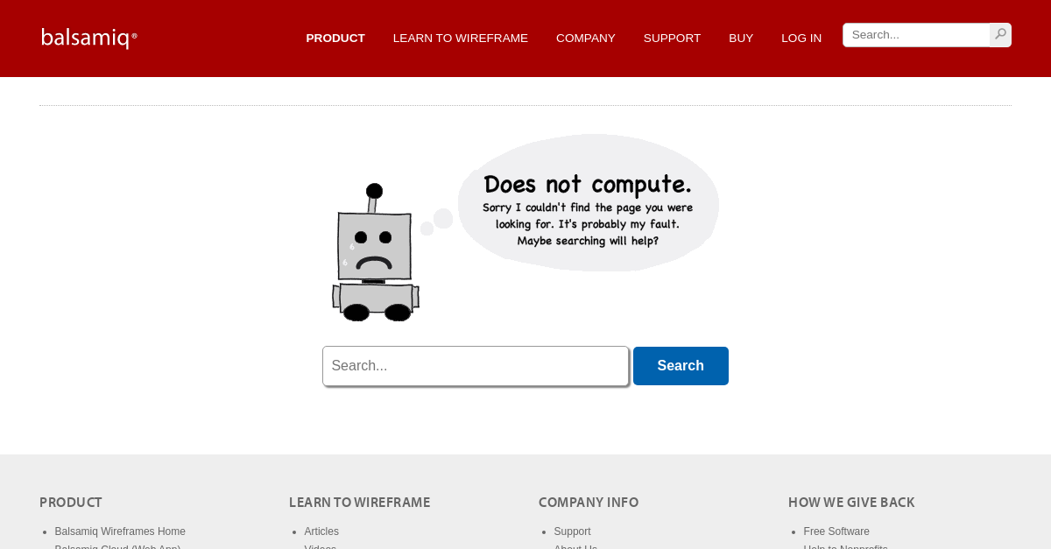This screenshot has height=549, width=1051.
Task: Open the LEARN TO WIREFRAME menu
Action: (460, 39)
